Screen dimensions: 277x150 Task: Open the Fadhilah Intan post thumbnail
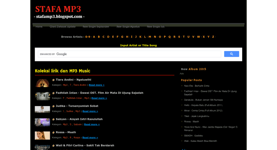42,96
